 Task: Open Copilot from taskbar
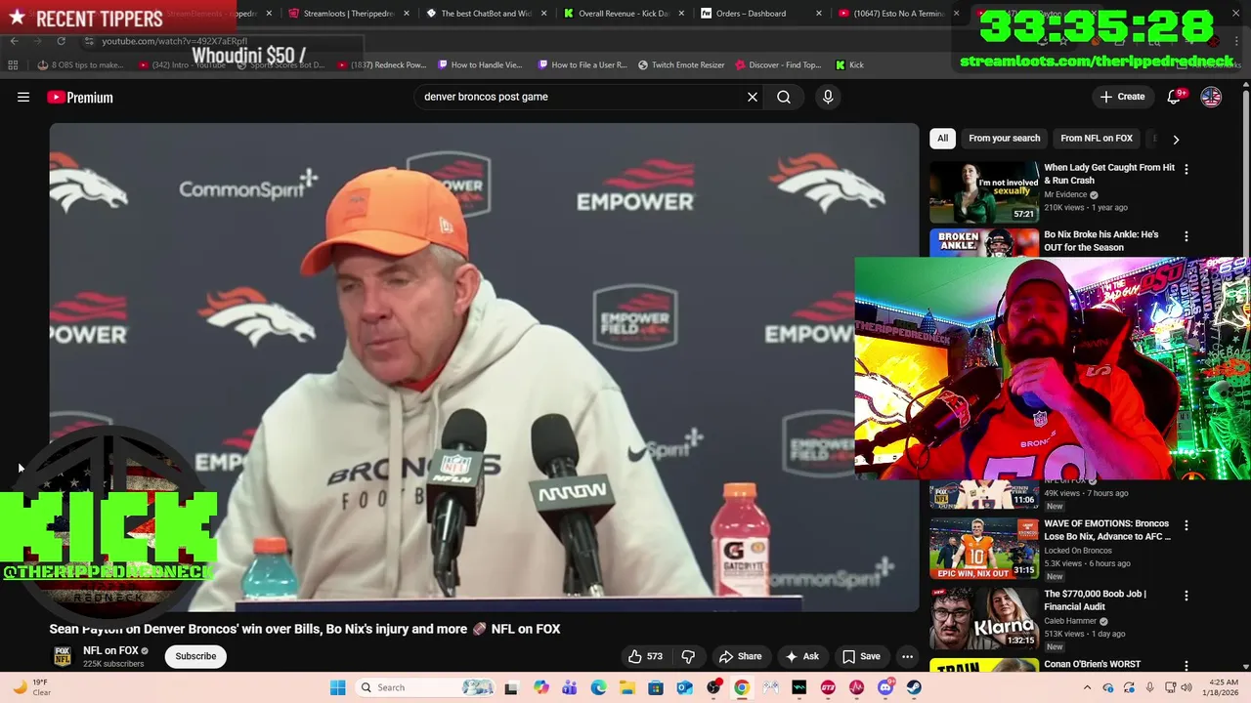[x=540, y=687]
